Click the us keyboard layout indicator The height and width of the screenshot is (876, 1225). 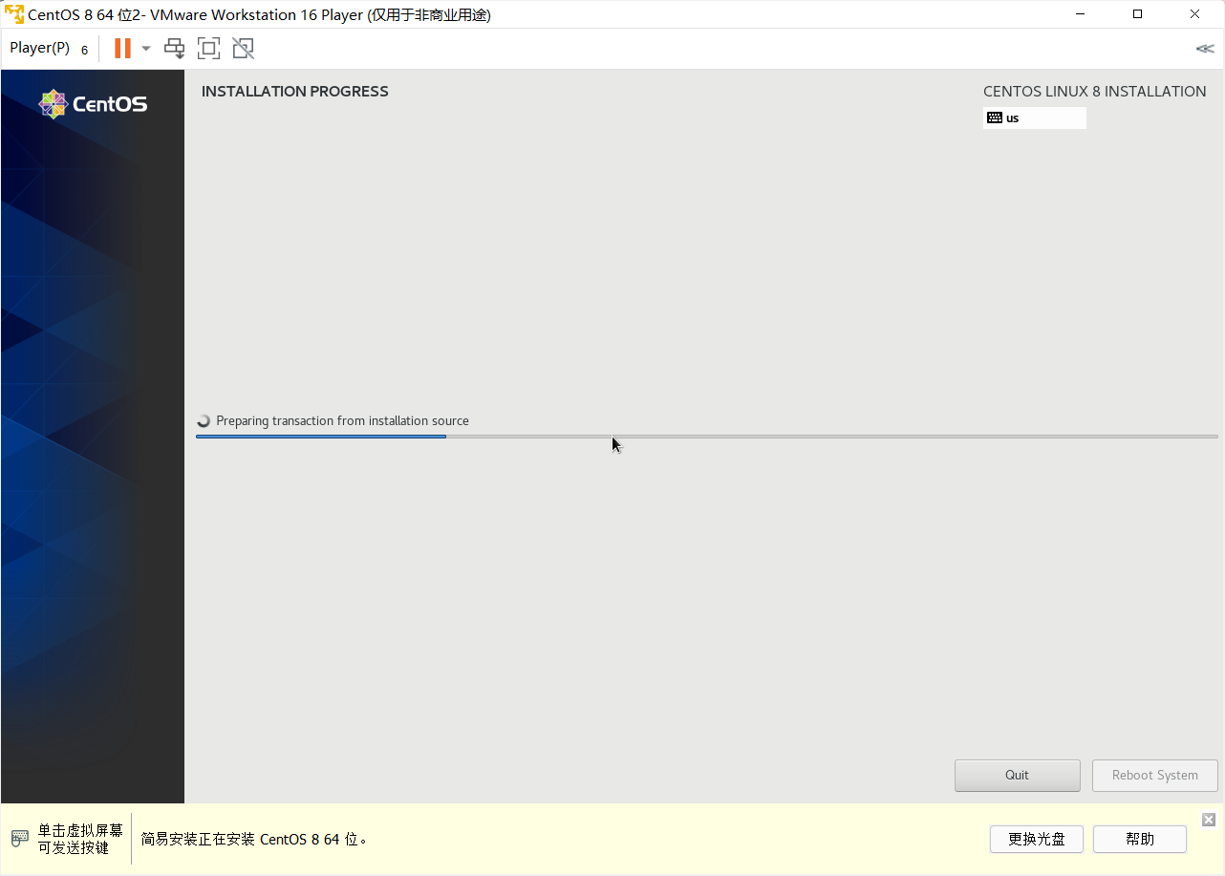1035,118
